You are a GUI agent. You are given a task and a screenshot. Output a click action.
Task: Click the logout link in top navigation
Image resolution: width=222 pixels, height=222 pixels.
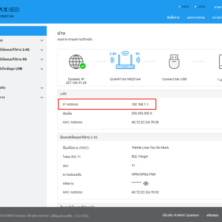(x=196, y=17)
